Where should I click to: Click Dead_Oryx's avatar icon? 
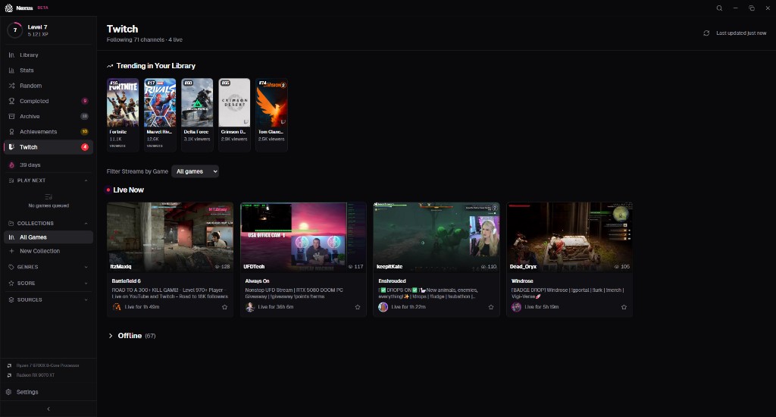[x=516, y=307]
